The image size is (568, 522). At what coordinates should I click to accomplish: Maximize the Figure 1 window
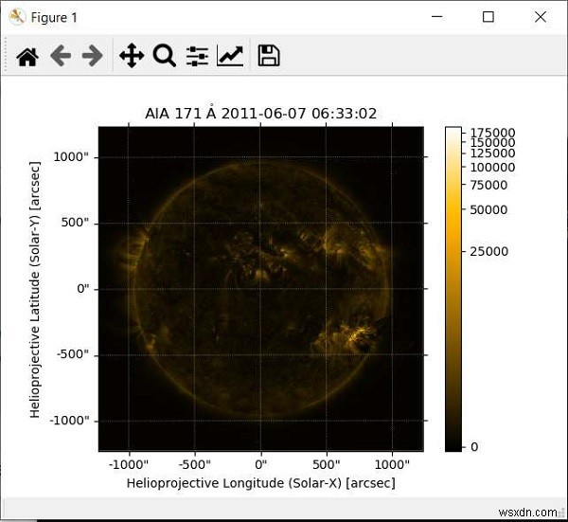coord(488,17)
